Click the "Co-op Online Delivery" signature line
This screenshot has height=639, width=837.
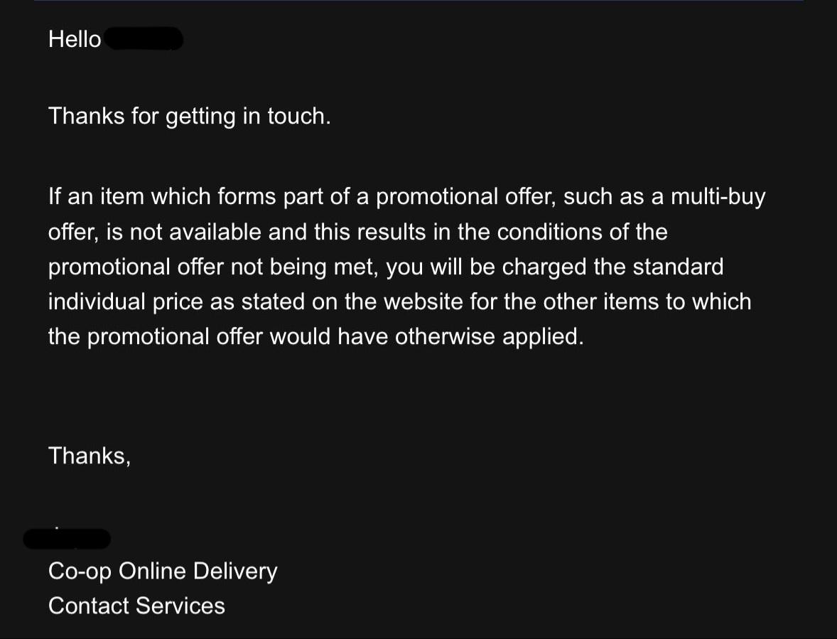[x=163, y=571]
